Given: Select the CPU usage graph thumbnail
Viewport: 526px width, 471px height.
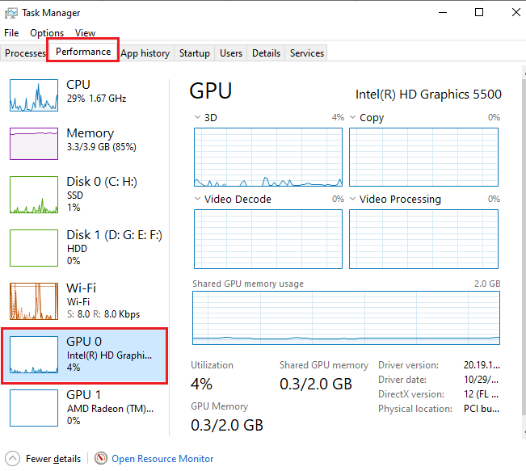Looking at the screenshot, I should pyautogui.click(x=34, y=95).
